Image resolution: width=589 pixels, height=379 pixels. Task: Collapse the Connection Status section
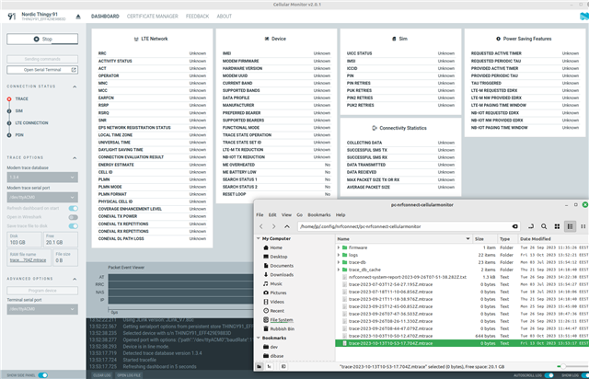[75, 86]
